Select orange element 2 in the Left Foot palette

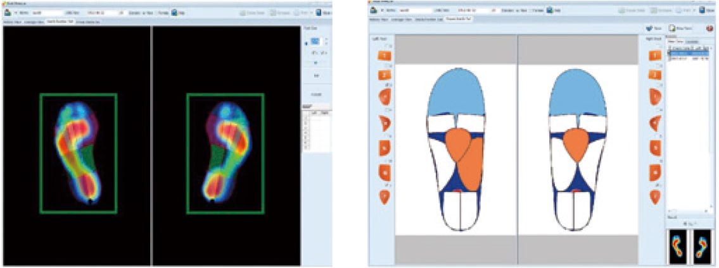coord(385,75)
